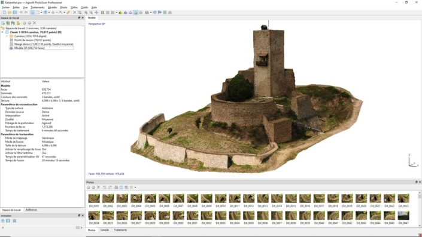
Task: Click Rotate left in Photos pane toolbar
Action: [105, 187]
